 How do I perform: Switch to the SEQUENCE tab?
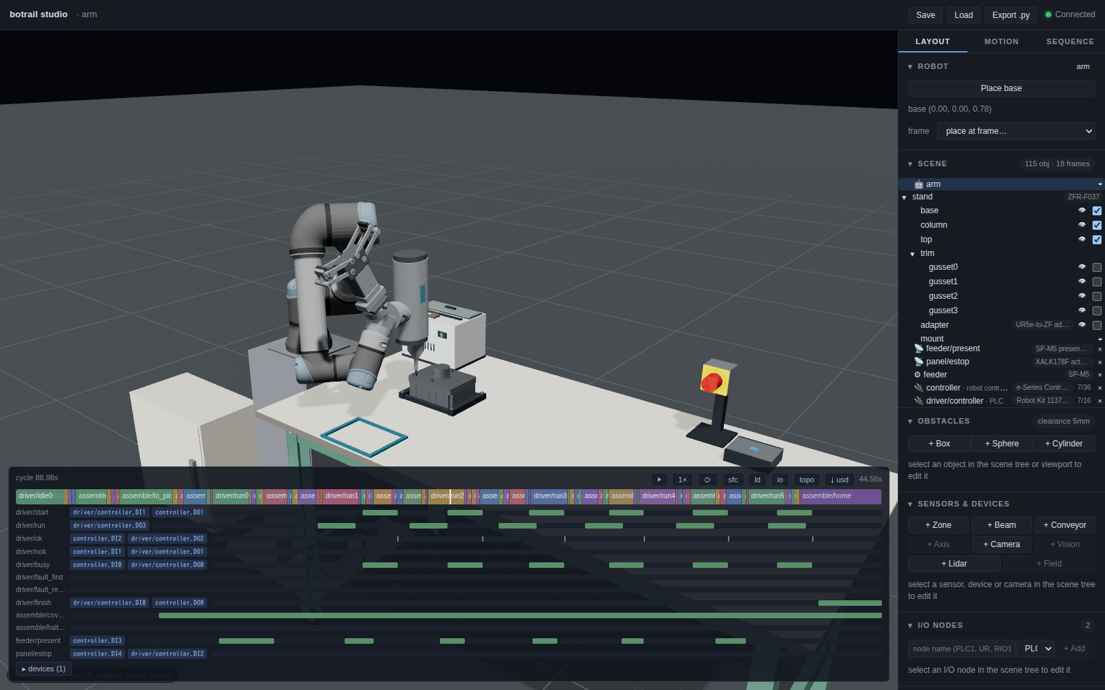[x=1070, y=41]
